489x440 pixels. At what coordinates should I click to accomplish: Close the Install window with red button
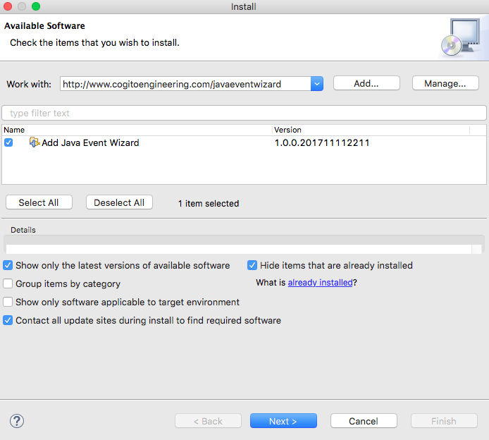click(8, 6)
